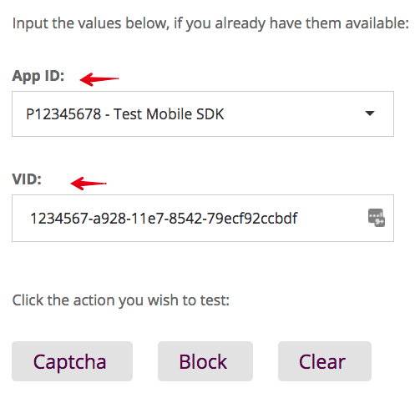Select the 'P12345678 - Test Mobile SDK' text
The width and height of the screenshot is (420, 398).
pyautogui.click(x=125, y=114)
